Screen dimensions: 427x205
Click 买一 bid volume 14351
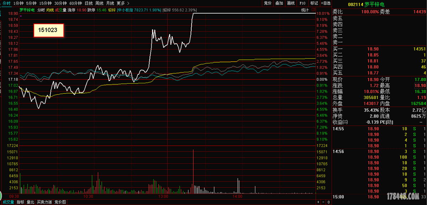[419, 49]
